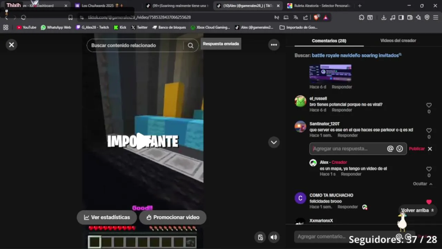Image resolution: width=442 pixels, height=249 pixels.
Task: Open G_Alex28 - Twitch bookmark
Action: [92, 27]
